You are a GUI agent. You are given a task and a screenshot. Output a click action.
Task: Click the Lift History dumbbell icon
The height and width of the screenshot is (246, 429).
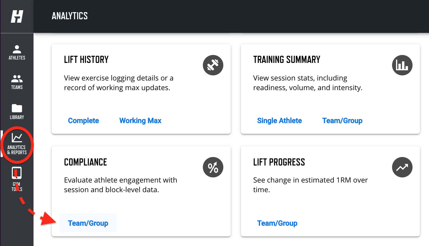point(213,65)
